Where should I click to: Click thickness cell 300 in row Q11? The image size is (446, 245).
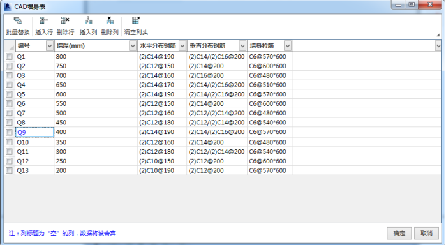tap(96, 152)
